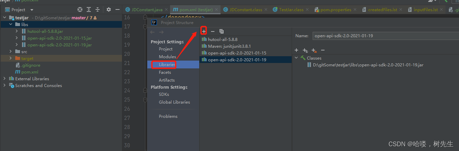Click the fold marker on line 25
This screenshot has width=459, height=151.
click(145, 100)
